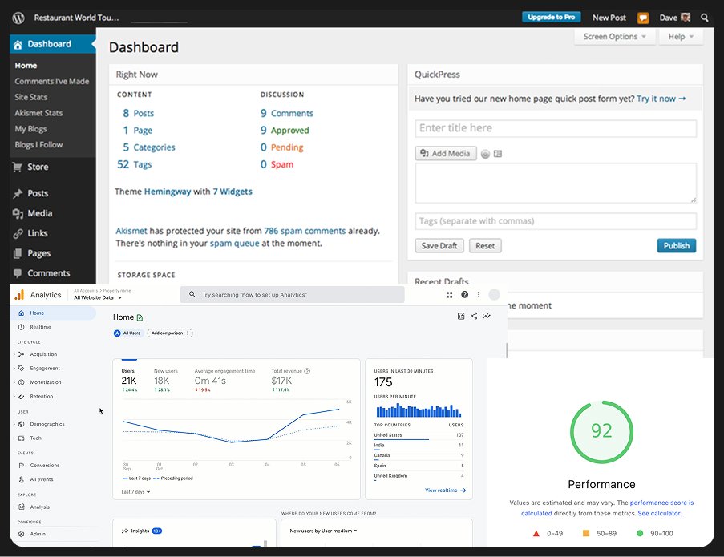
Task: Click the Enter title here field
Action: click(x=556, y=128)
